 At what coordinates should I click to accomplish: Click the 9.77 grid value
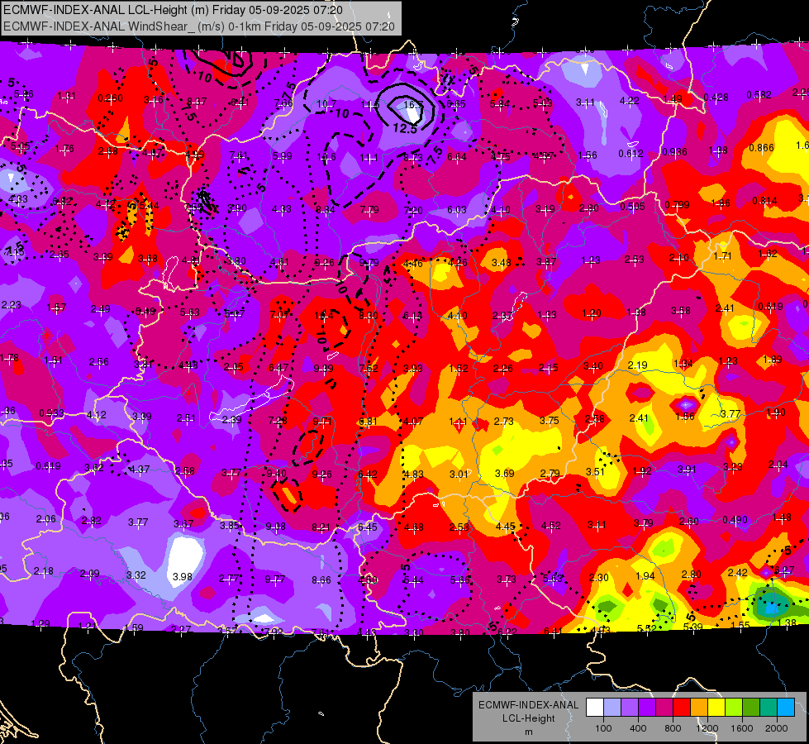275,579
